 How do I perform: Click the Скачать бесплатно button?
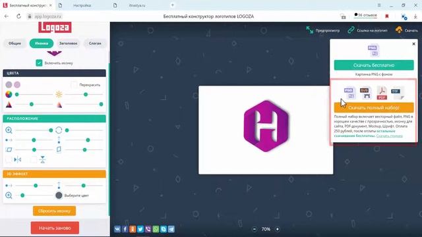[x=374, y=65]
